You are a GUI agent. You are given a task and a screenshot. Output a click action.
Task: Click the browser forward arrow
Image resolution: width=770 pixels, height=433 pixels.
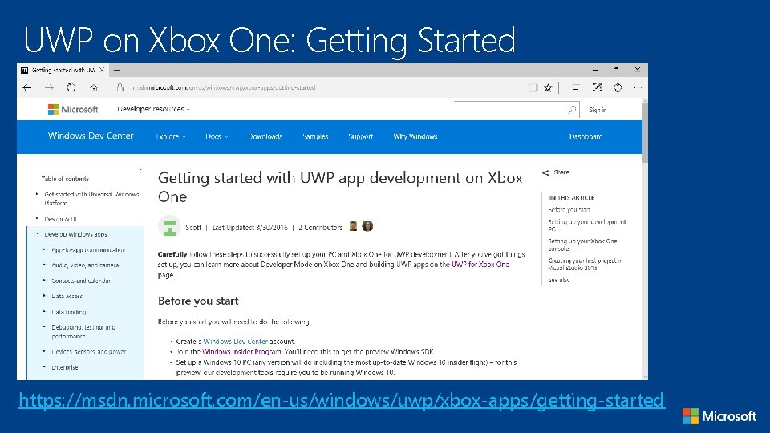[x=49, y=88]
